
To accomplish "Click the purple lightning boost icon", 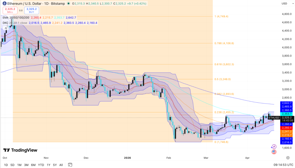I will pos(274,147).
